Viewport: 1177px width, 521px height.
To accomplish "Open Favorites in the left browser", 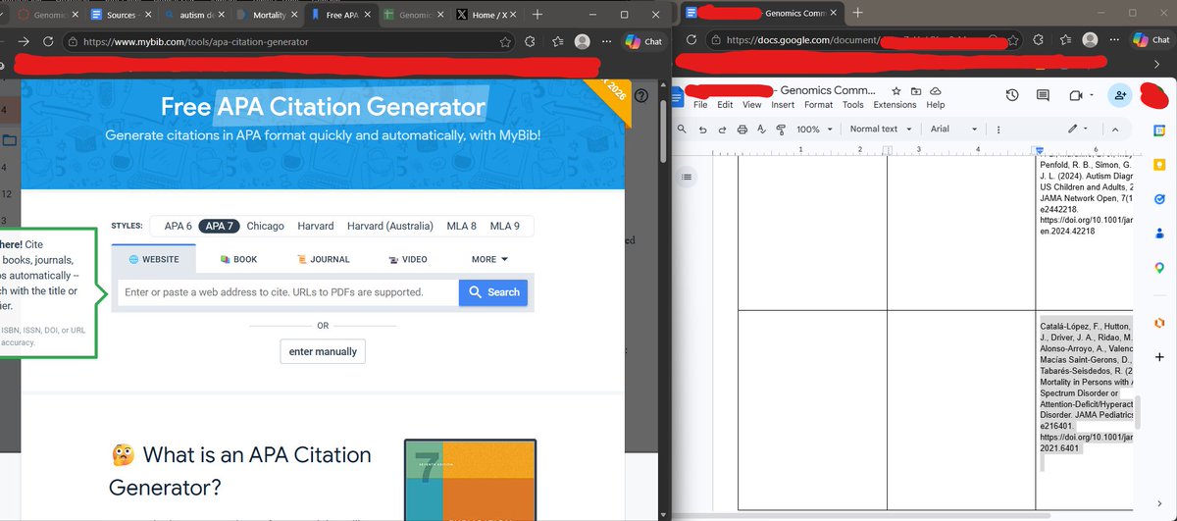I will pos(559,42).
